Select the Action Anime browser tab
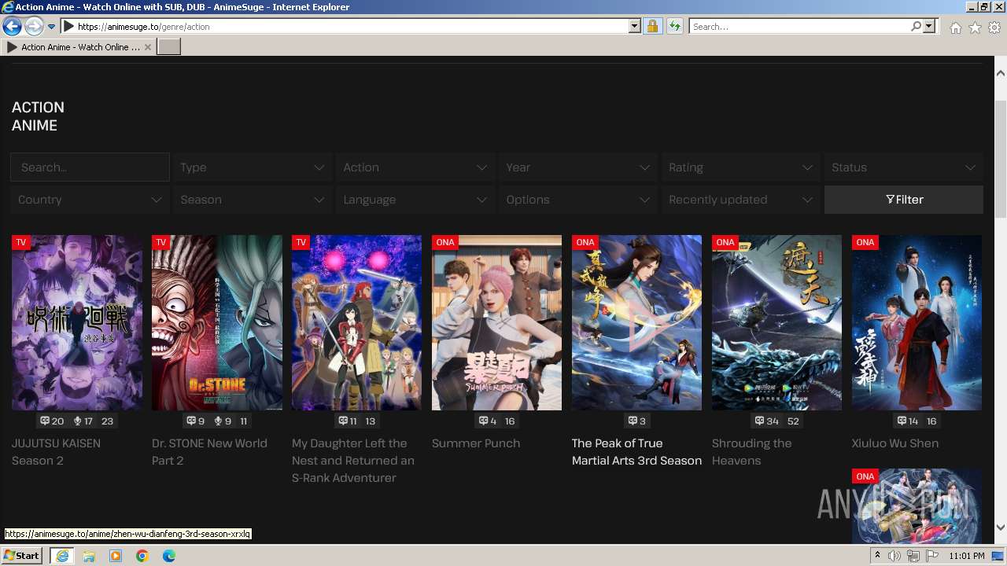This screenshot has width=1007, height=566. tap(79, 47)
